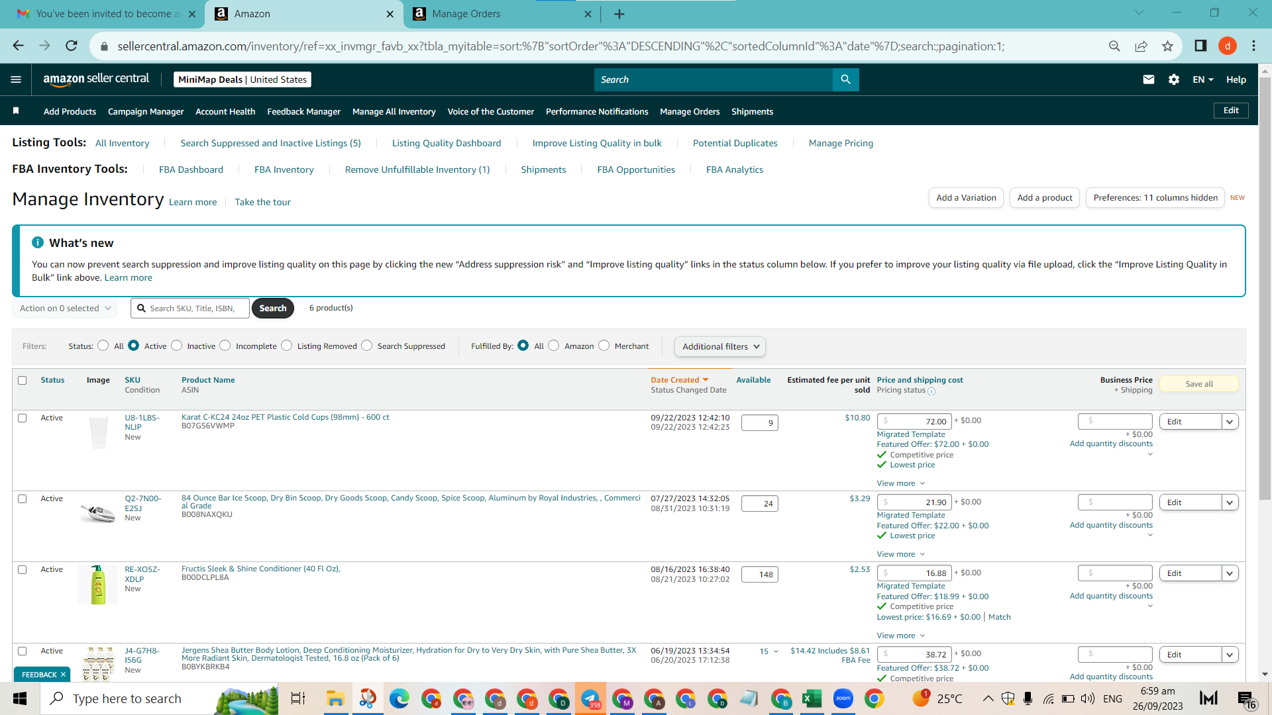
Task: Open Excel from the taskbar
Action: click(x=812, y=698)
